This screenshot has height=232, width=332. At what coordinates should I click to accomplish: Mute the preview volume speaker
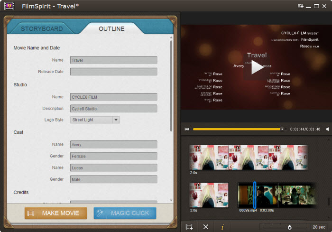click(327, 129)
